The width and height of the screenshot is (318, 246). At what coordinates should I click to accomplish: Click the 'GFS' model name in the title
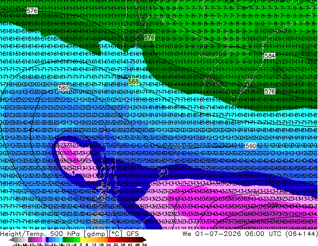132,233
